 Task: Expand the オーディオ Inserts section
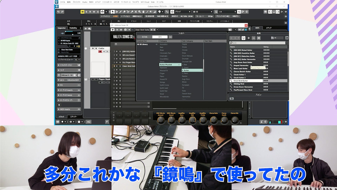(69, 90)
